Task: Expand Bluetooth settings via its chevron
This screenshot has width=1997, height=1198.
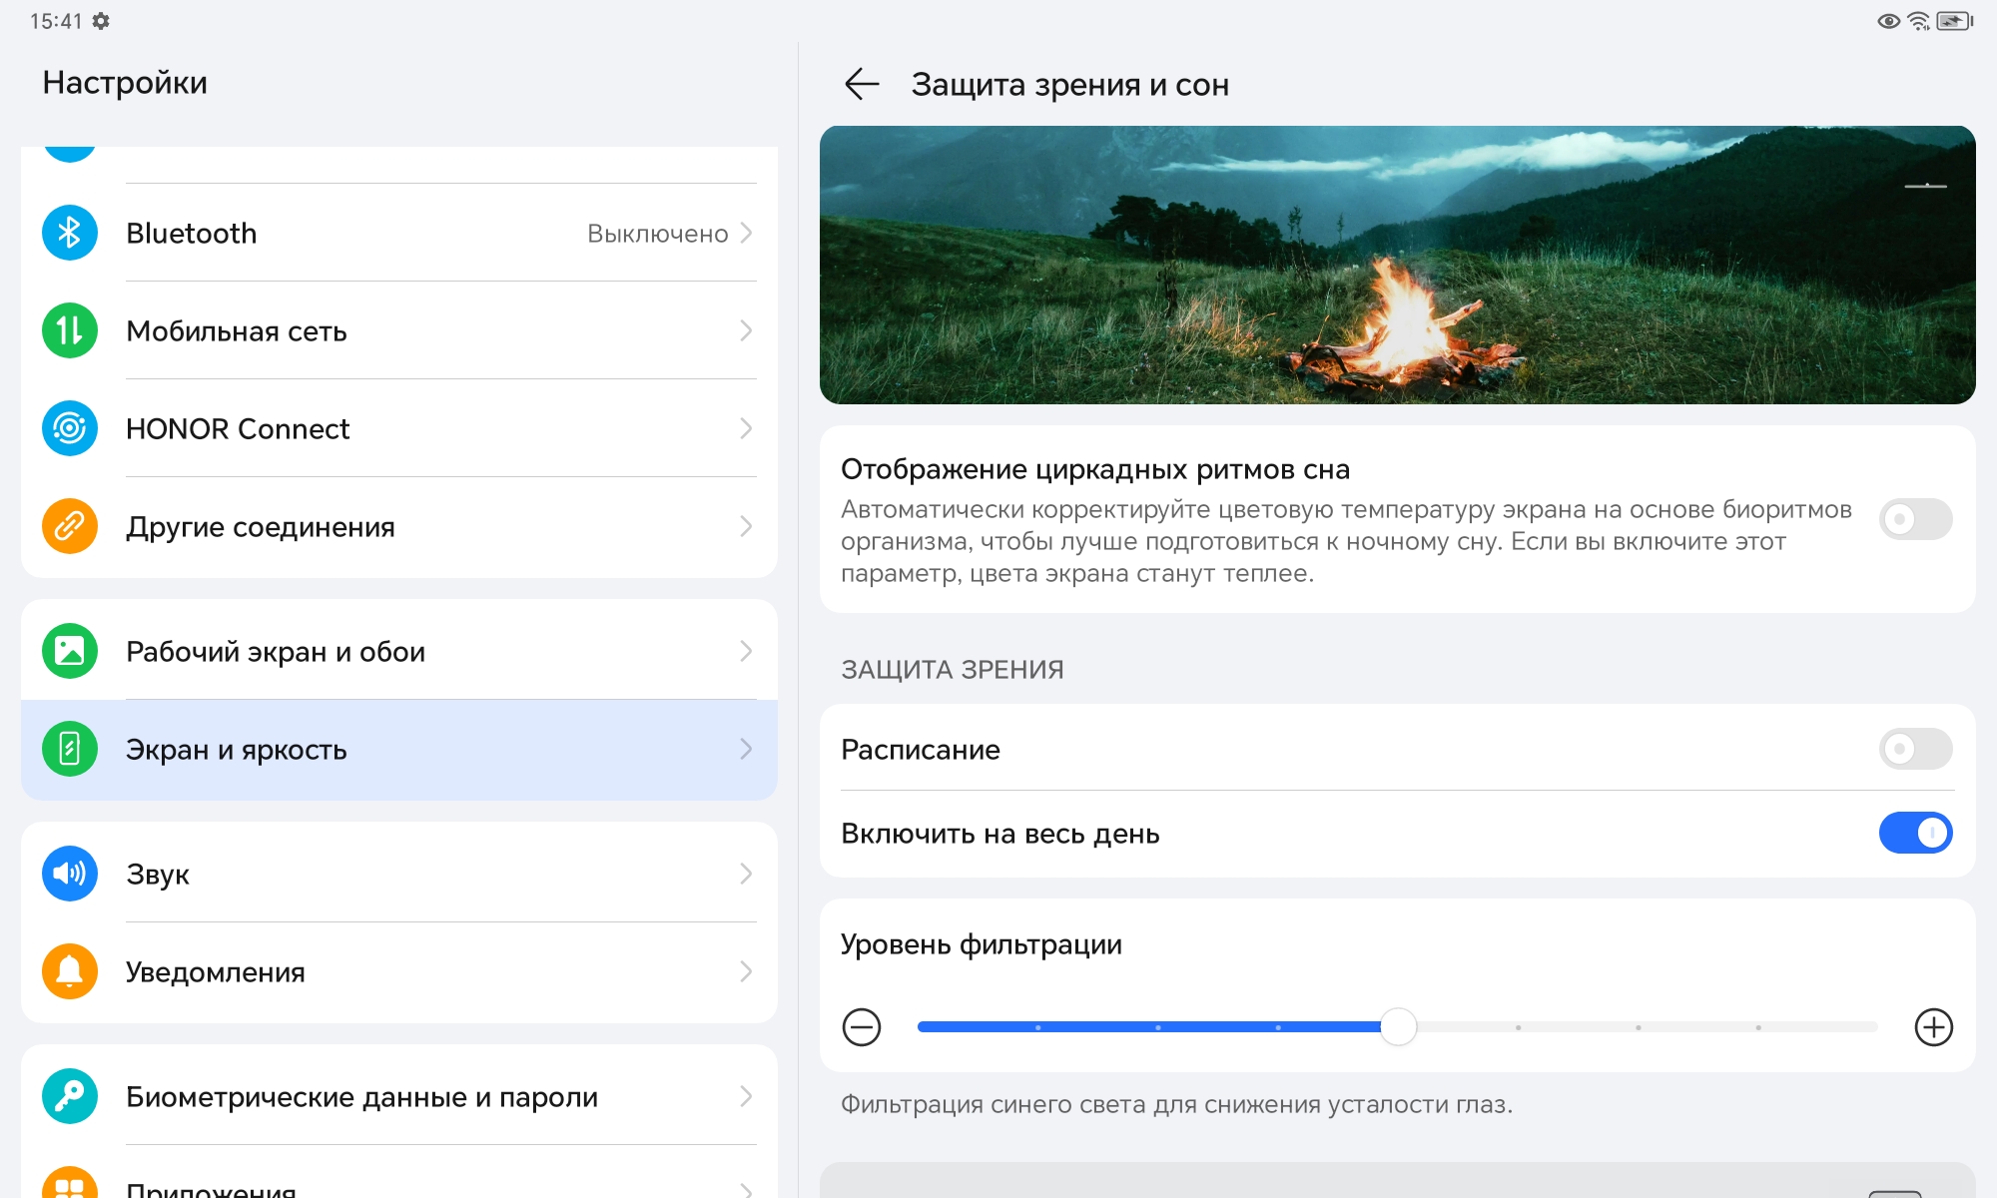Action: pyautogui.click(x=746, y=233)
